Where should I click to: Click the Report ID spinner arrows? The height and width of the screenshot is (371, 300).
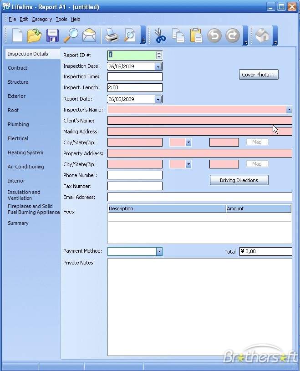tap(159, 55)
